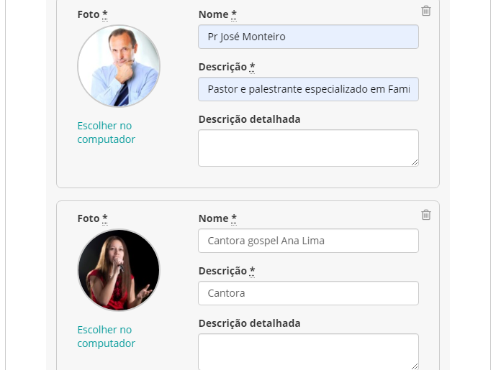501x370 pixels.
Task: Click required asterisk beside Foto in Ana Lima card
Action: (x=105, y=218)
